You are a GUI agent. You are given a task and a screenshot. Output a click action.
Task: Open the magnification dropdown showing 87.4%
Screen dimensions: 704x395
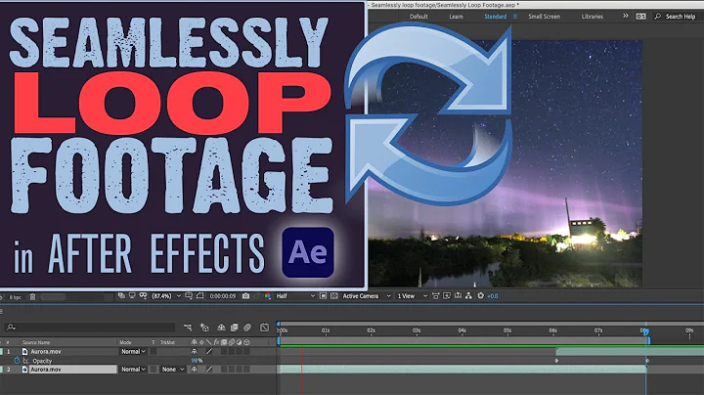[166, 296]
